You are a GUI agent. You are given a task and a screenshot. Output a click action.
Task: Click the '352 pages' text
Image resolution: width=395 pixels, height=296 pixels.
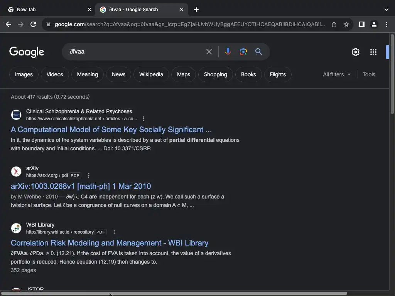23,270
